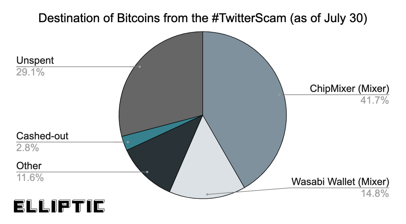The width and height of the screenshot is (406, 224).
Task: Click the Cashed-out label
Action: (x=42, y=136)
